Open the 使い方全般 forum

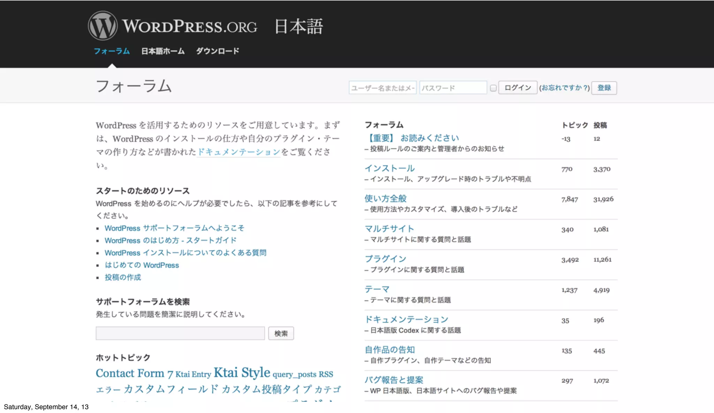(386, 198)
